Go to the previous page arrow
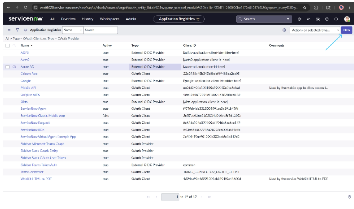 157,197
